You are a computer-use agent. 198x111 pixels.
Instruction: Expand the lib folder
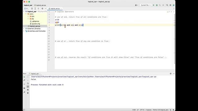[28, 19]
